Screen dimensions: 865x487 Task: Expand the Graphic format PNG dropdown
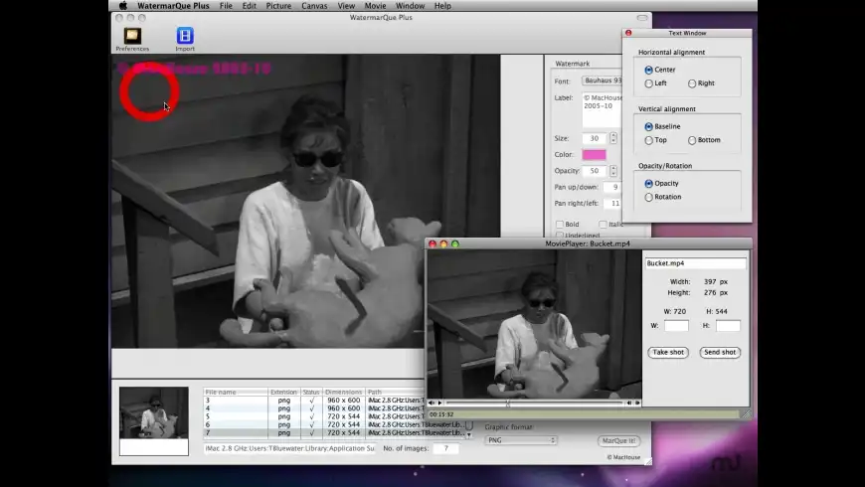[x=520, y=440]
